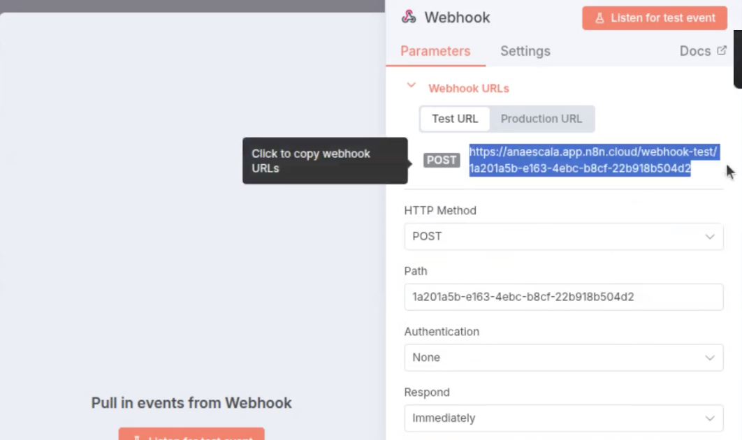Image resolution: width=742 pixels, height=440 pixels.
Task: Open the HTTP Method dropdown
Action: [x=564, y=237]
